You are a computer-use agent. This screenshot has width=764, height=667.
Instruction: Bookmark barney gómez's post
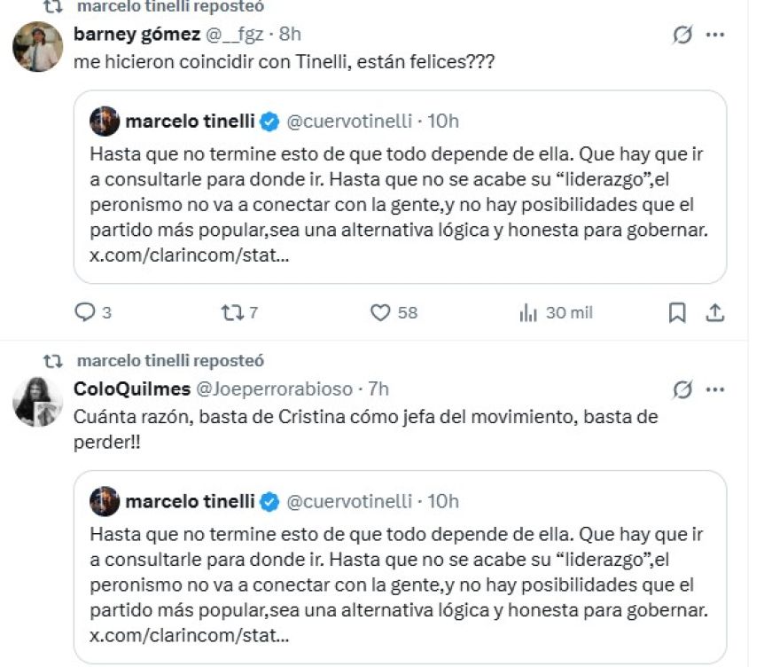pyautogui.click(x=676, y=312)
